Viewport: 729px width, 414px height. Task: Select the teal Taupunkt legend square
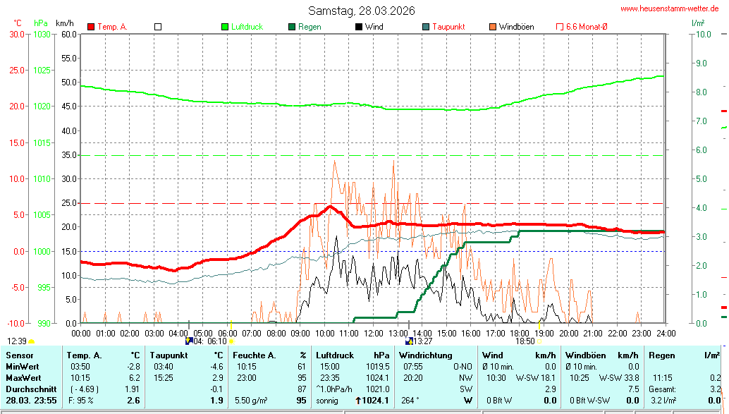click(x=426, y=27)
